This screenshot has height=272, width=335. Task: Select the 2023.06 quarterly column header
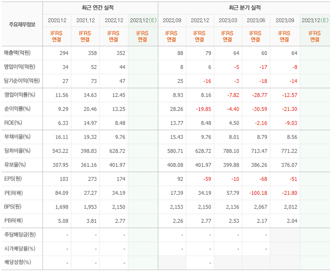256,20
